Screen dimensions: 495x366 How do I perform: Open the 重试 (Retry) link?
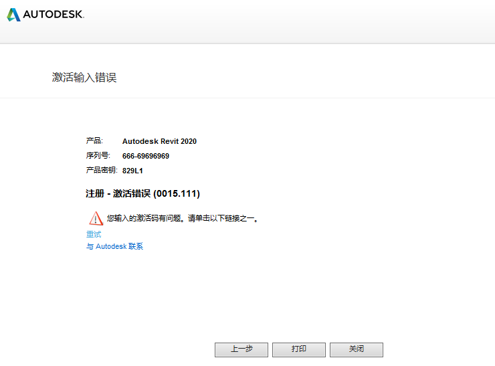(x=94, y=234)
